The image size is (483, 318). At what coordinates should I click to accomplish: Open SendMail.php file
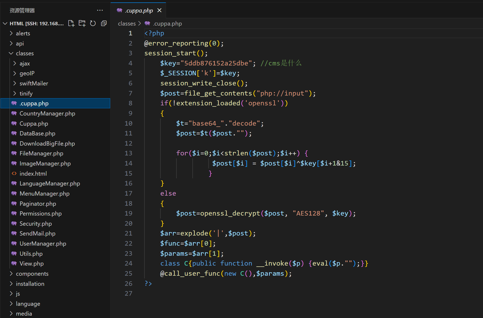point(55,233)
